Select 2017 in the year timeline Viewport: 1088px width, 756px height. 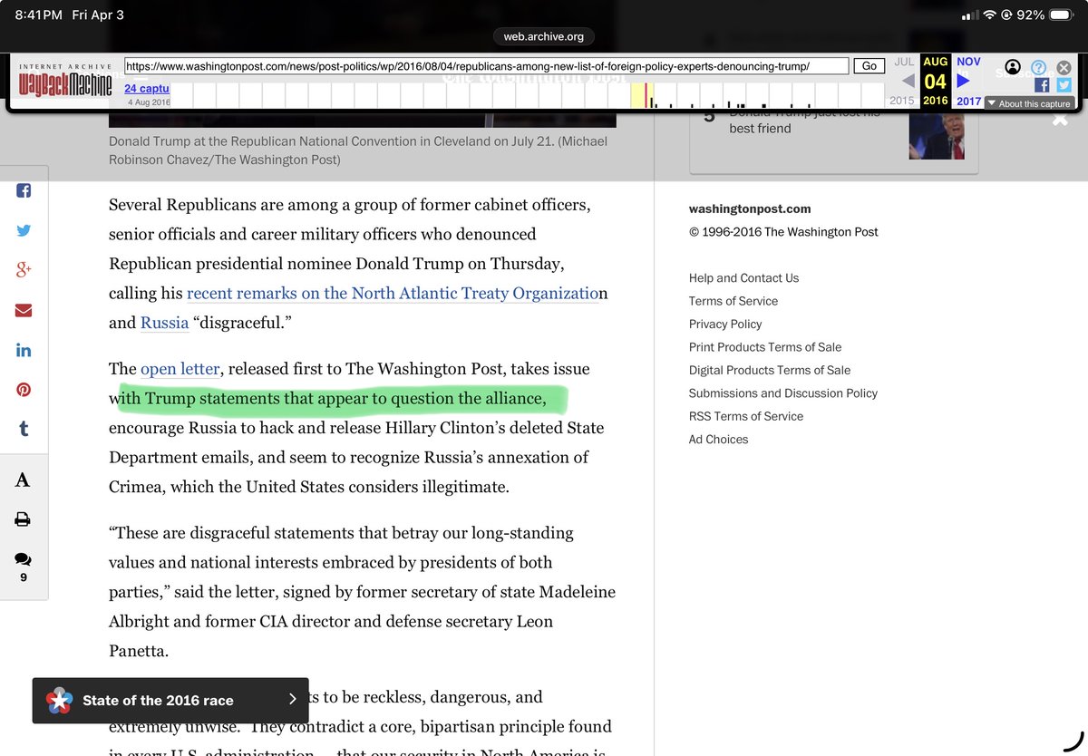pyautogui.click(x=969, y=101)
